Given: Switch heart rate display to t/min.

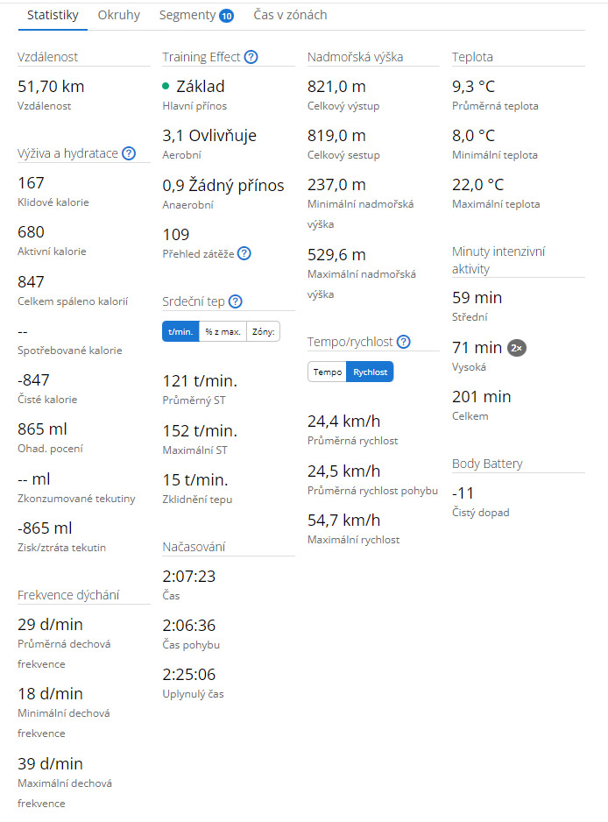Looking at the screenshot, I should [180, 332].
